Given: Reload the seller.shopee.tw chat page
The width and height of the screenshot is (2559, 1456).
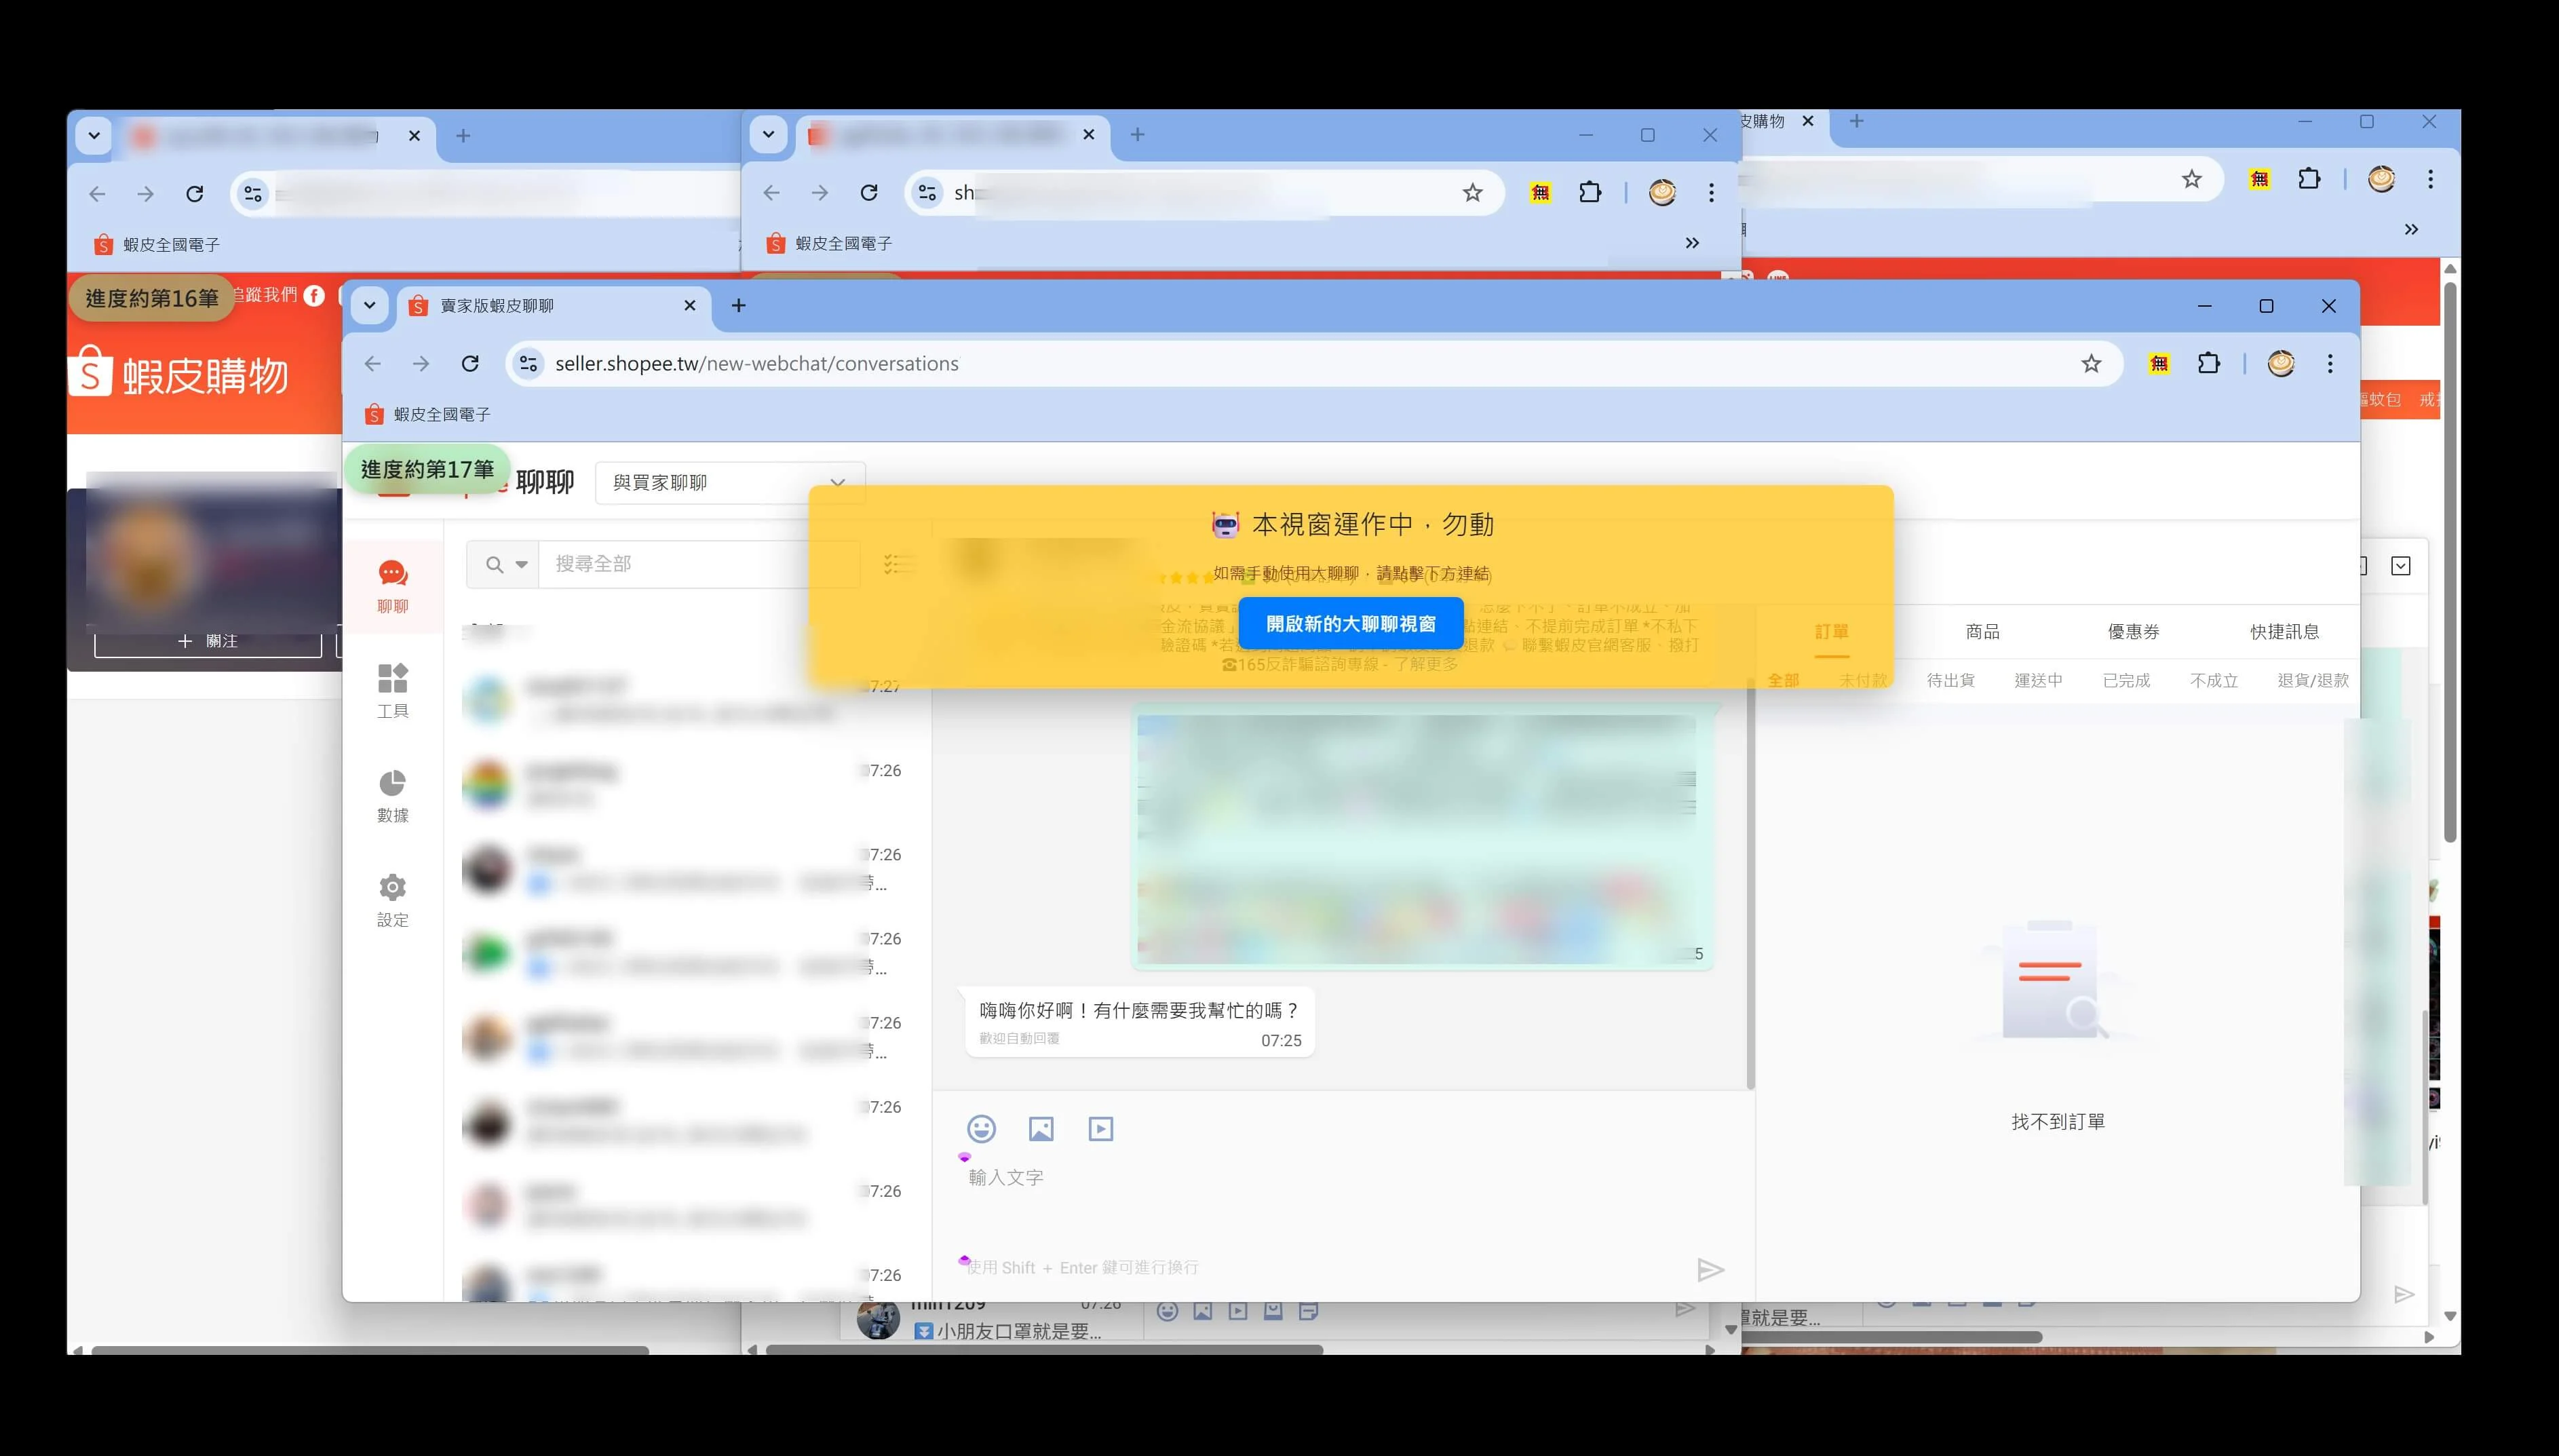Looking at the screenshot, I should point(470,364).
